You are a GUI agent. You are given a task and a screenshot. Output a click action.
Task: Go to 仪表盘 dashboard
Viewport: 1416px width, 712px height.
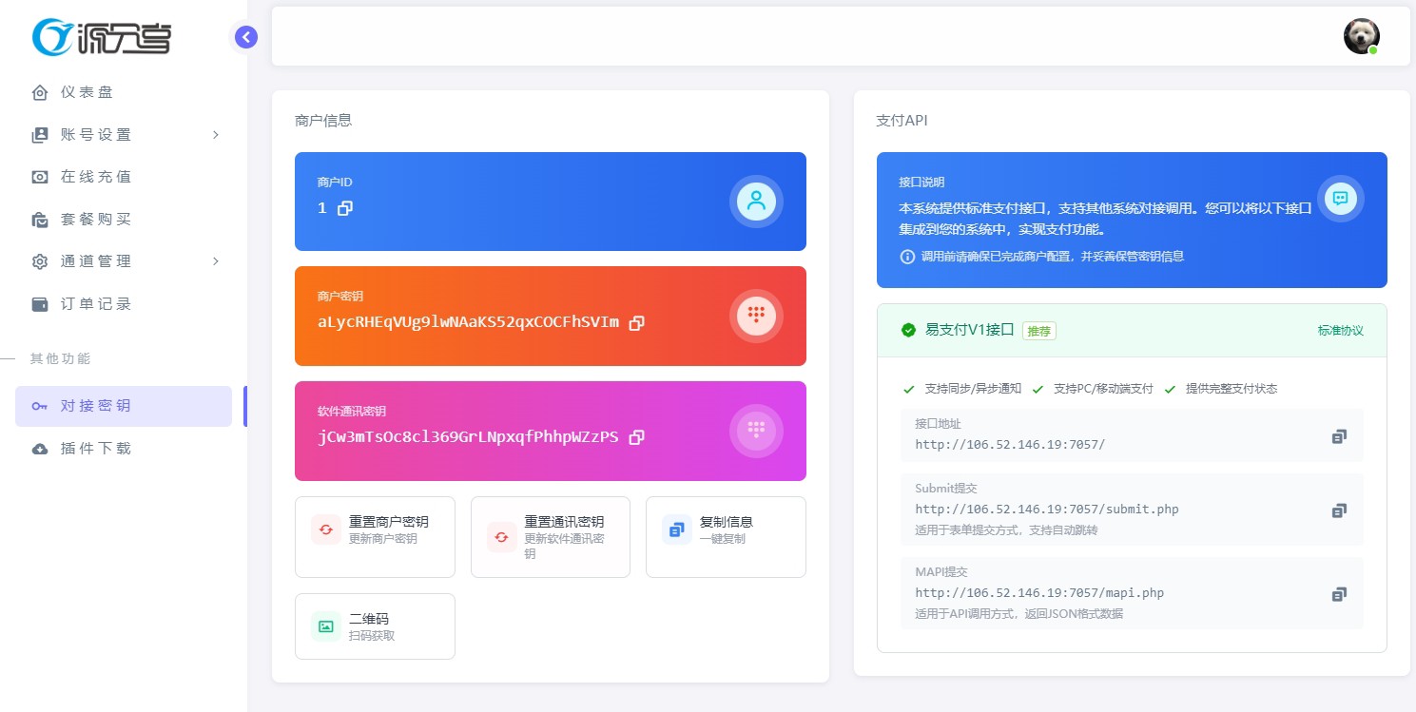click(x=87, y=92)
